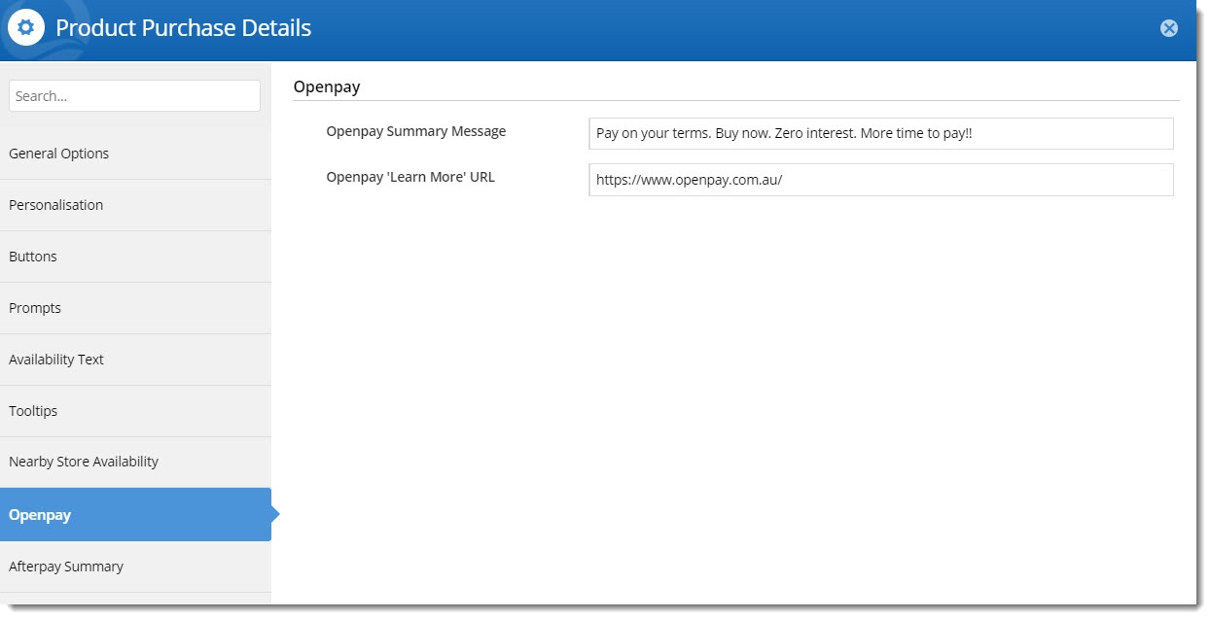This screenshot has width=1211, height=619.
Task: Open the Availability Text settings
Action: 135,360
